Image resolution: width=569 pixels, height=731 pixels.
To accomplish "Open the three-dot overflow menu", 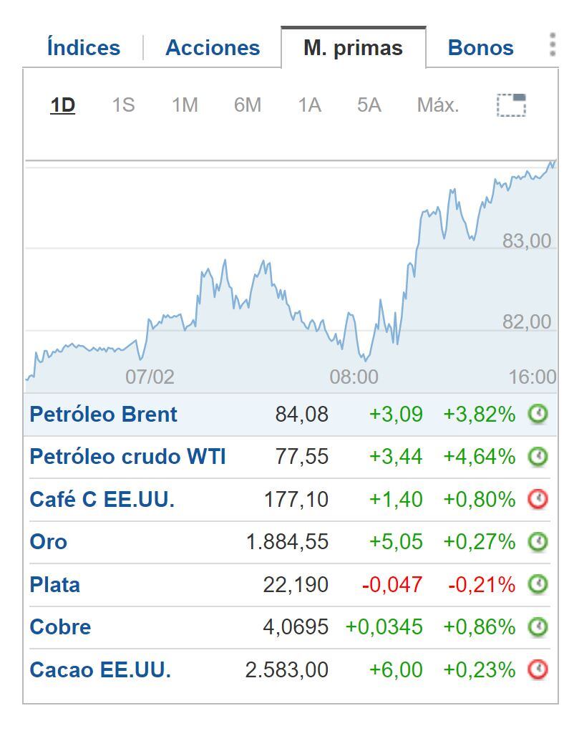I will [x=552, y=44].
